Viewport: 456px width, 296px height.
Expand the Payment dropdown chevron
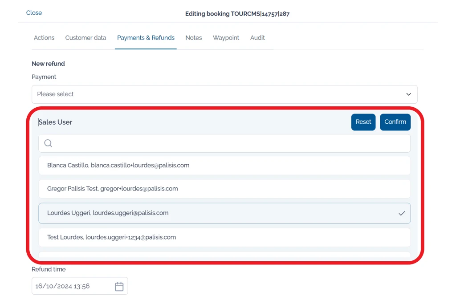409,94
